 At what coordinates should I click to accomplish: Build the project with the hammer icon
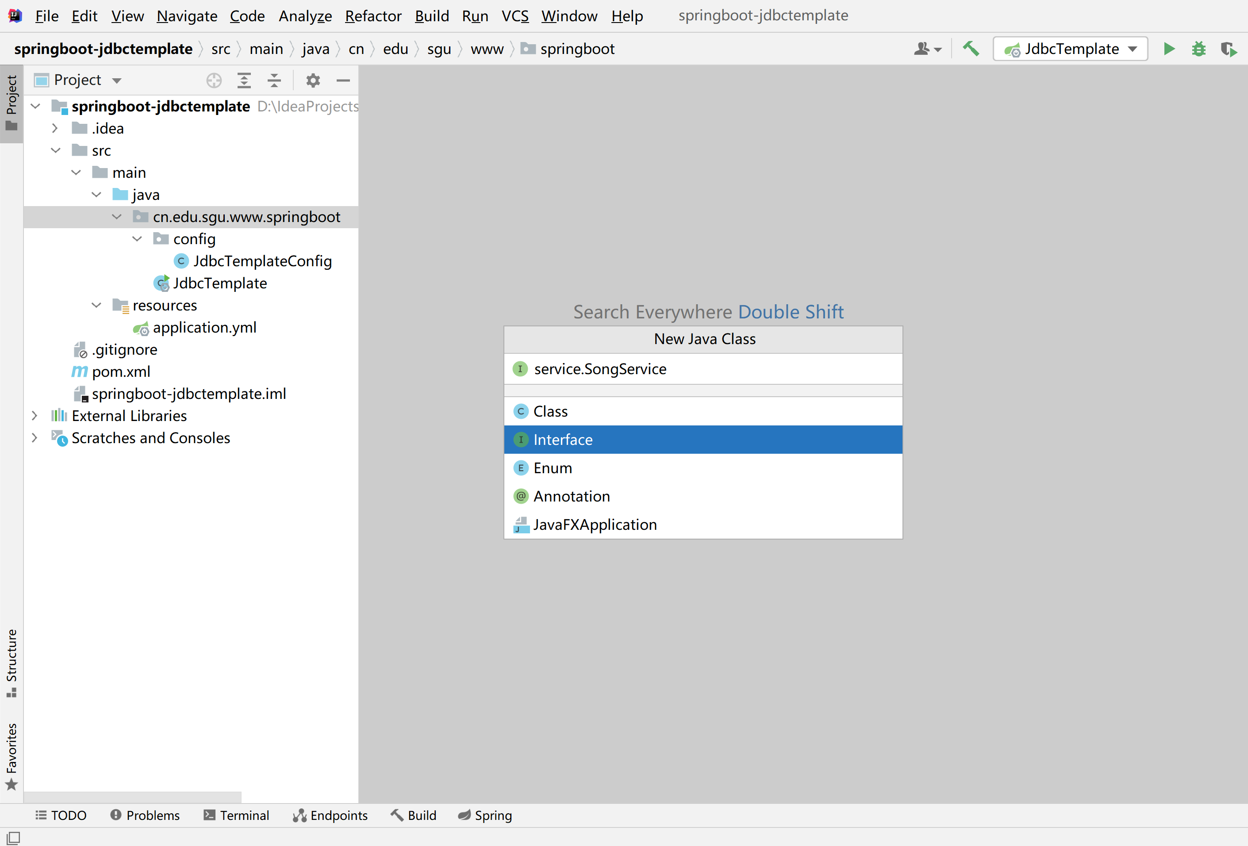[970, 49]
